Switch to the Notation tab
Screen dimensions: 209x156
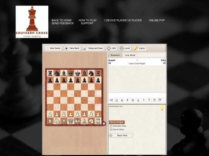pos(115,55)
